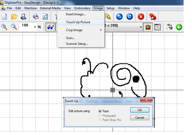Cancel the Touch Up dialog
This screenshot has height=135, width=192.
pos(140,118)
